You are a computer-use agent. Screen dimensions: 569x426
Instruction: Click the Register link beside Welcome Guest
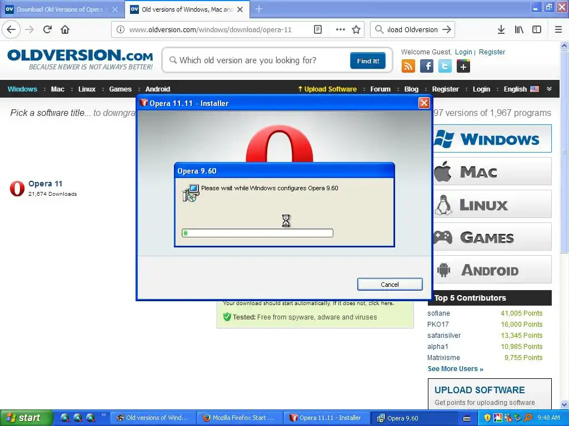point(492,52)
